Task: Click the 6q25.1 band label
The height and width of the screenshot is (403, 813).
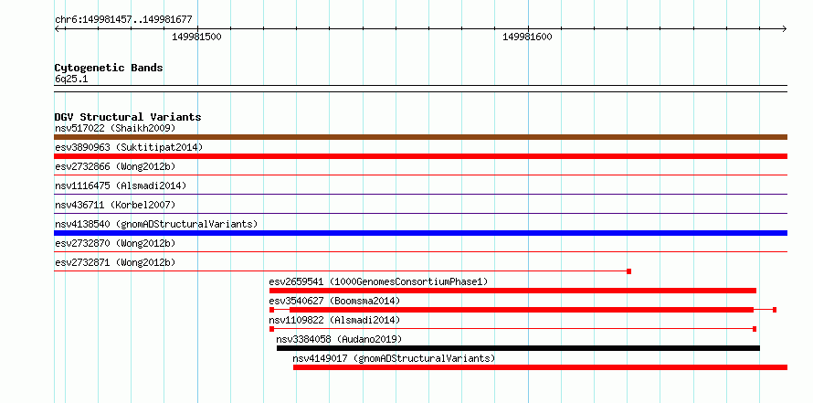Action: click(69, 80)
